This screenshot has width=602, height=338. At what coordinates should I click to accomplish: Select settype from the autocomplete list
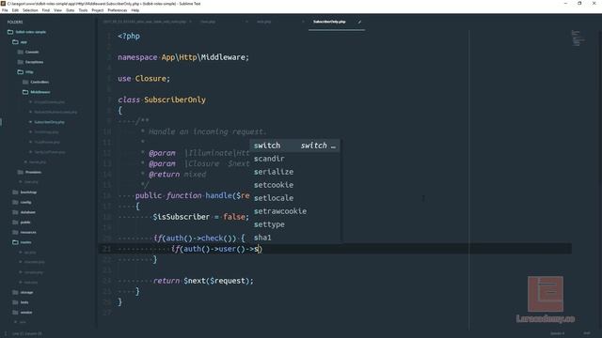click(x=294, y=224)
